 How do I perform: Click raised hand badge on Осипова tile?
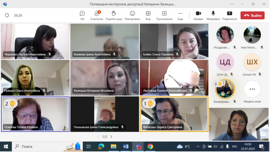[x=10, y=104]
